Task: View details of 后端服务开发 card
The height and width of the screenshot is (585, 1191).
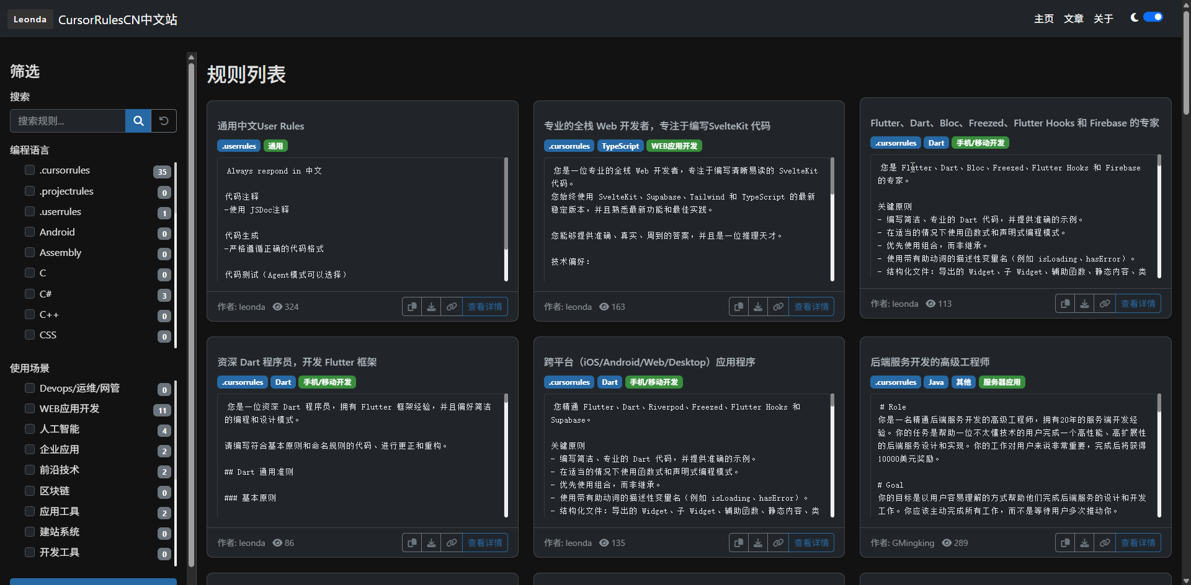Action: coord(1138,543)
